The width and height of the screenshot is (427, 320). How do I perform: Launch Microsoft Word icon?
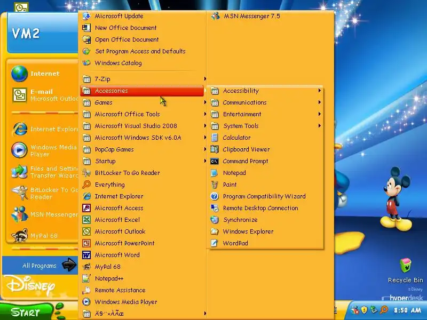86,255
